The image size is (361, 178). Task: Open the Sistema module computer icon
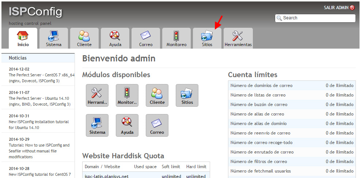click(x=97, y=125)
